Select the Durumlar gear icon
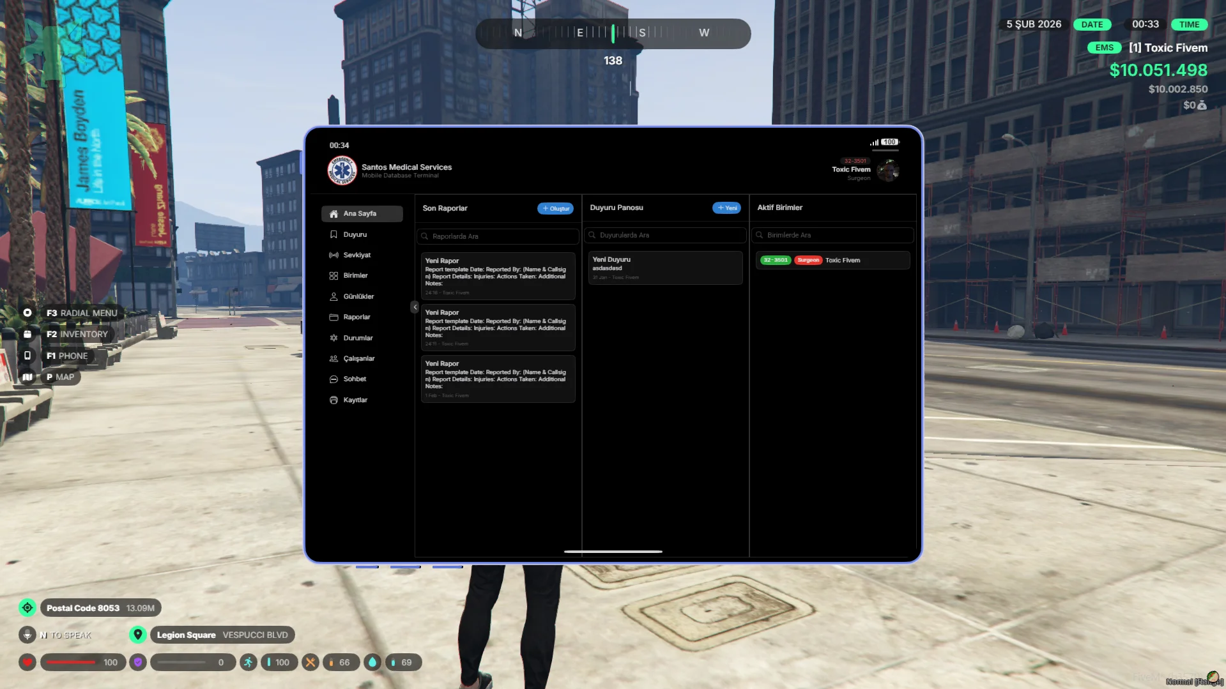This screenshot has width=1226, height=689. pyautogui.click(x=333, y=338)
